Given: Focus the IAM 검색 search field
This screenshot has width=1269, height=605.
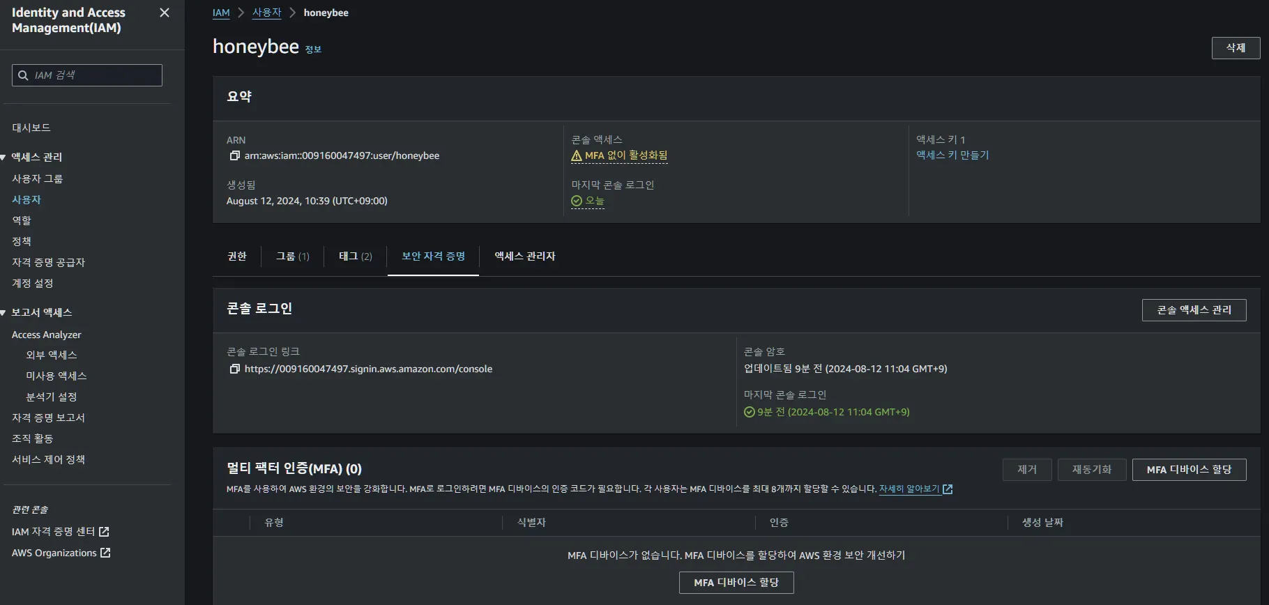Looking at the screenshot, I should tap(87, 75).
